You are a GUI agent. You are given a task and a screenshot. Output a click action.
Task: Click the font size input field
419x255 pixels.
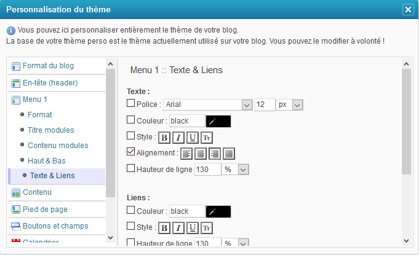pyautogui.click(x=264, y=105)
